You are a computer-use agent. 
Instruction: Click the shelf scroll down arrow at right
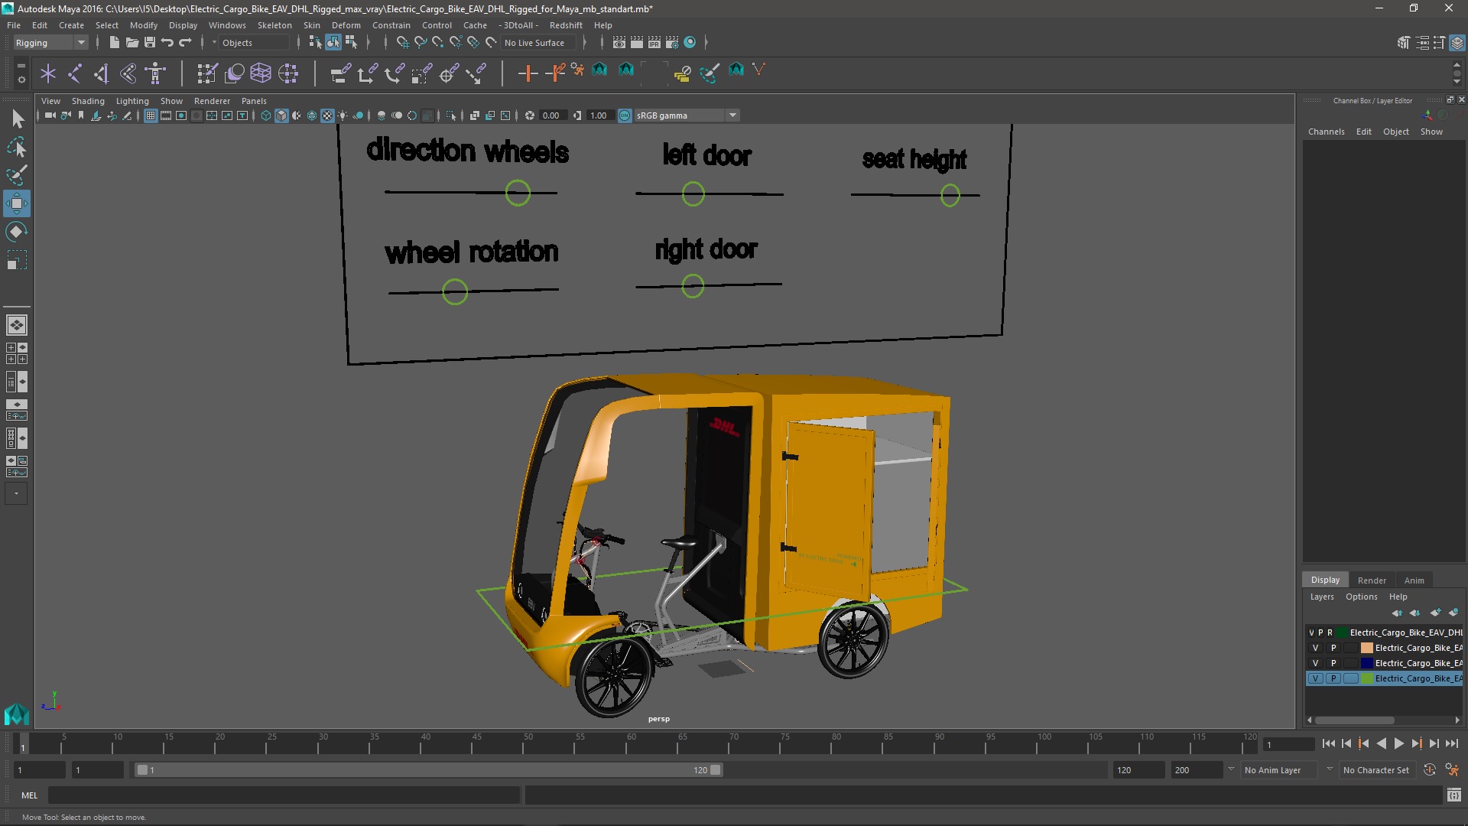tap(1457, 82)
